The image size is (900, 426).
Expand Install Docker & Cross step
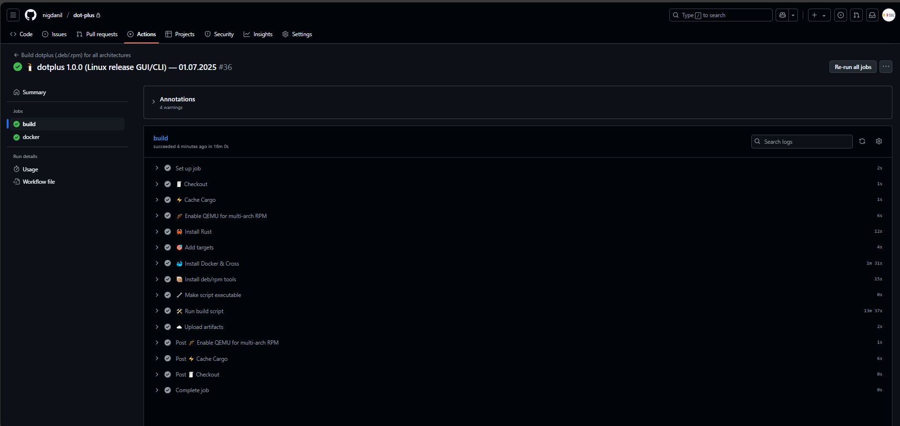click(x=518, y=264)
